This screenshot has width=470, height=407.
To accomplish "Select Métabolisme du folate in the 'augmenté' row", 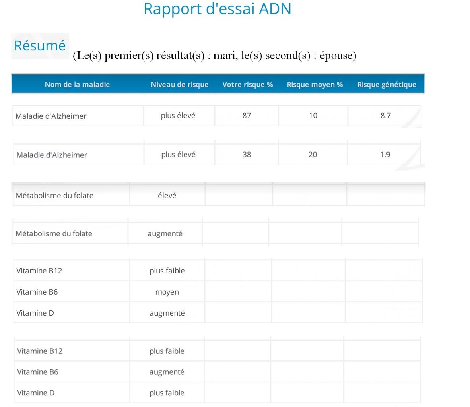I will (54, 233).
